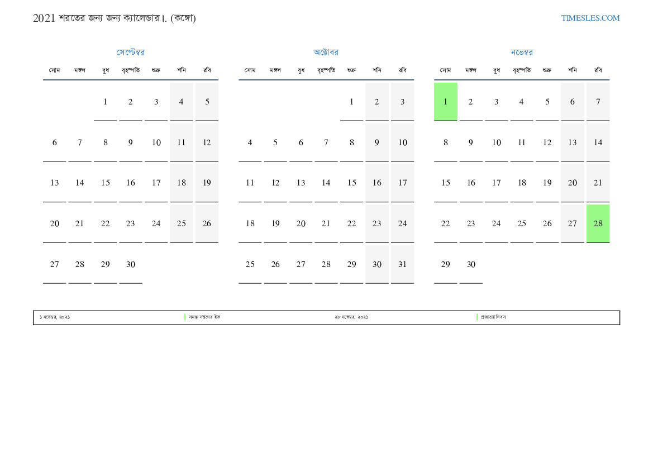Click the সোম weekday header under সেপ্টেম্বর
This screenshot has height=462, width=653.
tap(54, 70)
